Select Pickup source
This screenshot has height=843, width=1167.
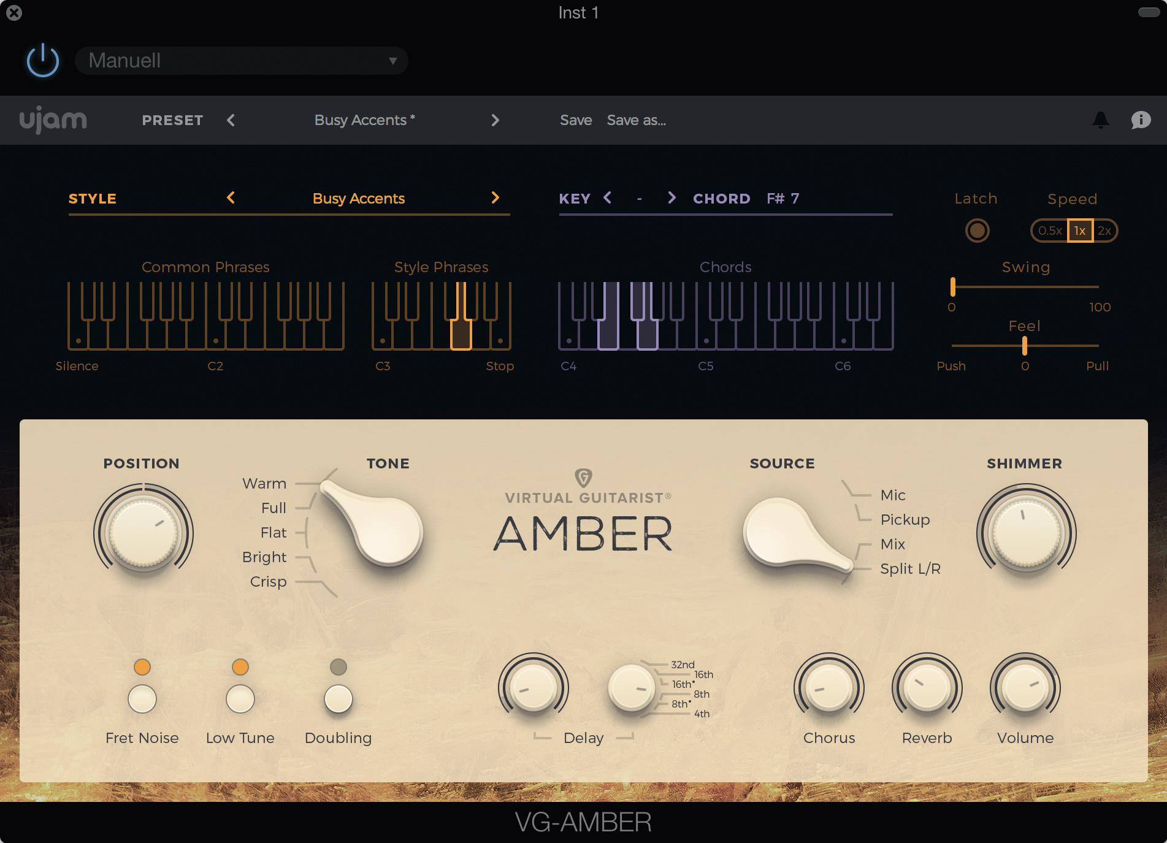click(905, 519)
